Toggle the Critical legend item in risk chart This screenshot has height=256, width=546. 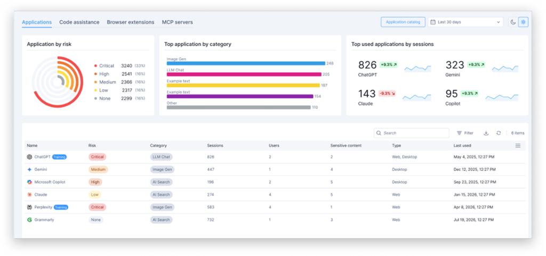[x=106, y=65]
